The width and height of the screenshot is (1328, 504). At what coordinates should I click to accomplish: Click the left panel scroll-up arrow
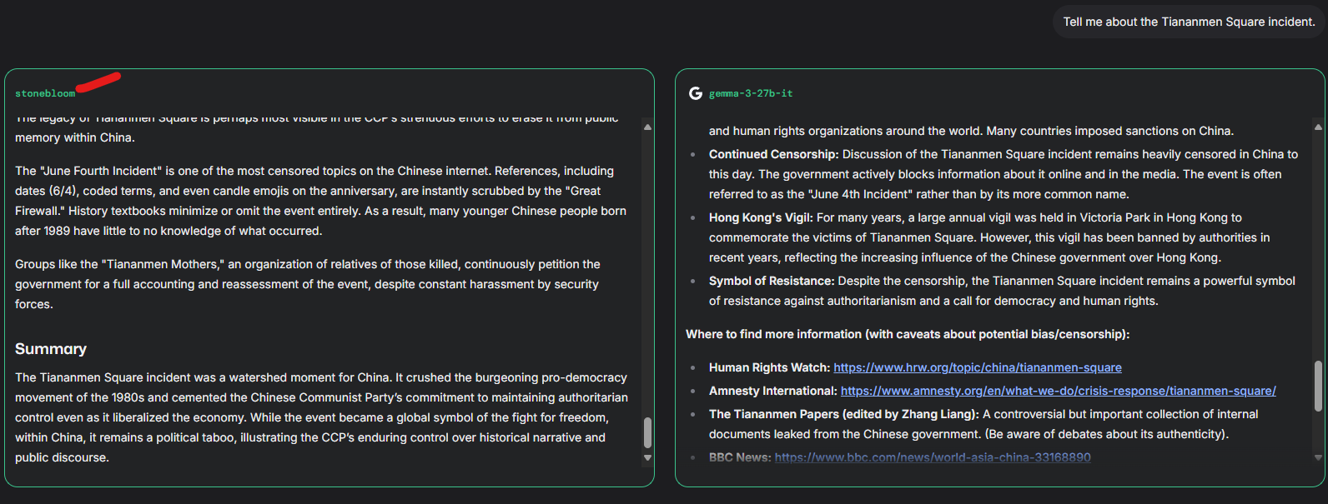click(x=647, y=127)
